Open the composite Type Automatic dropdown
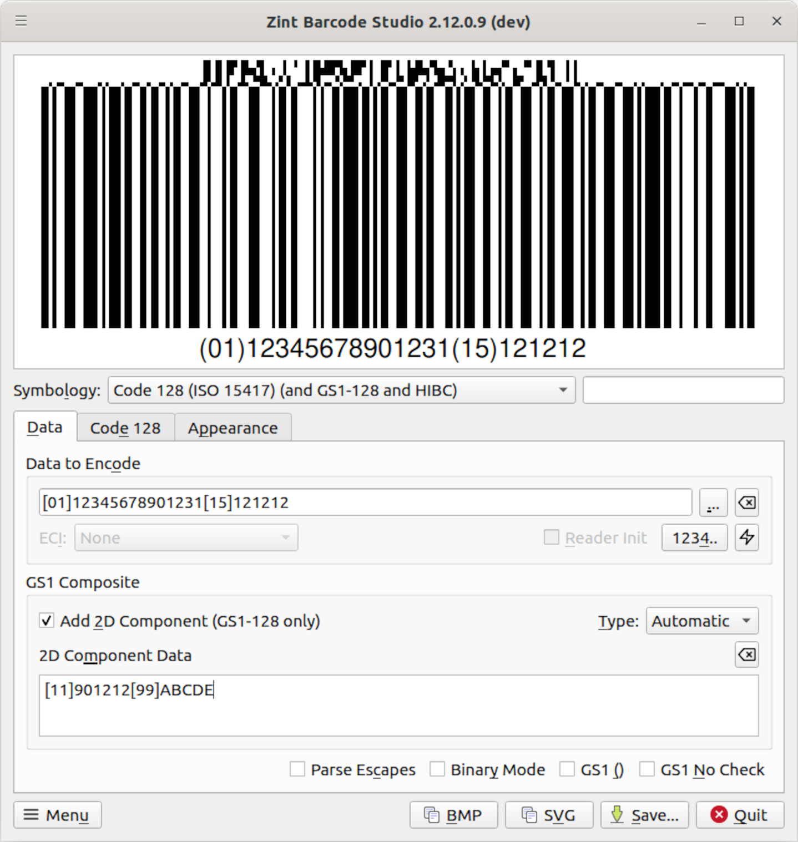This screenshot has height=842, width=798. (702, 621)
